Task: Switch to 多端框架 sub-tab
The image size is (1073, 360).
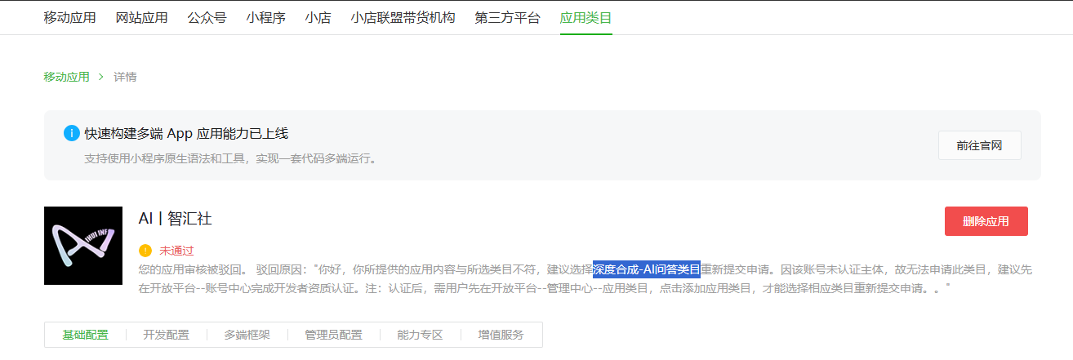Action: (247, 335)
